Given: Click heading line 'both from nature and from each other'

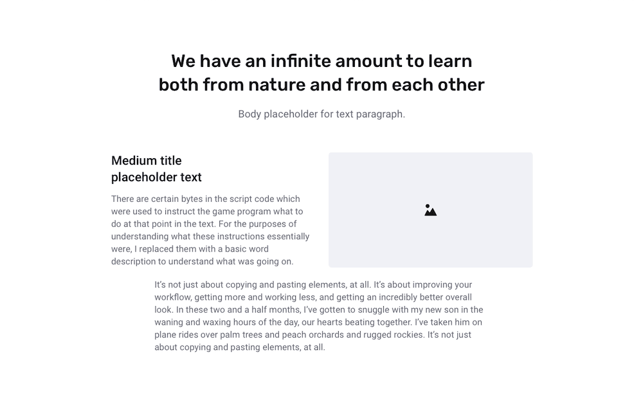Looking at the screenshot, I should click(x=321, y=85).
